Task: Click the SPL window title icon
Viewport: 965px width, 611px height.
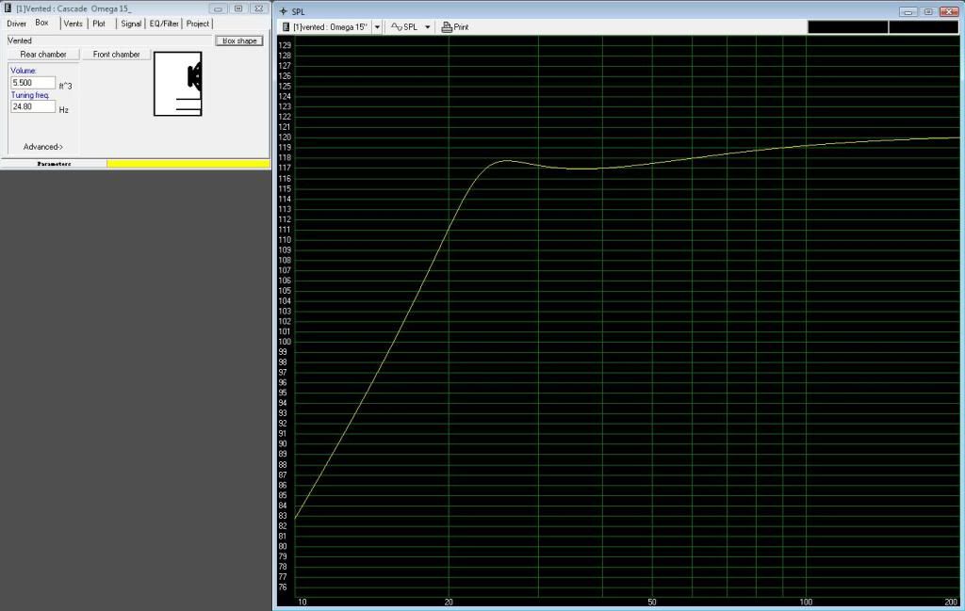Action: [x=283, y=11]
